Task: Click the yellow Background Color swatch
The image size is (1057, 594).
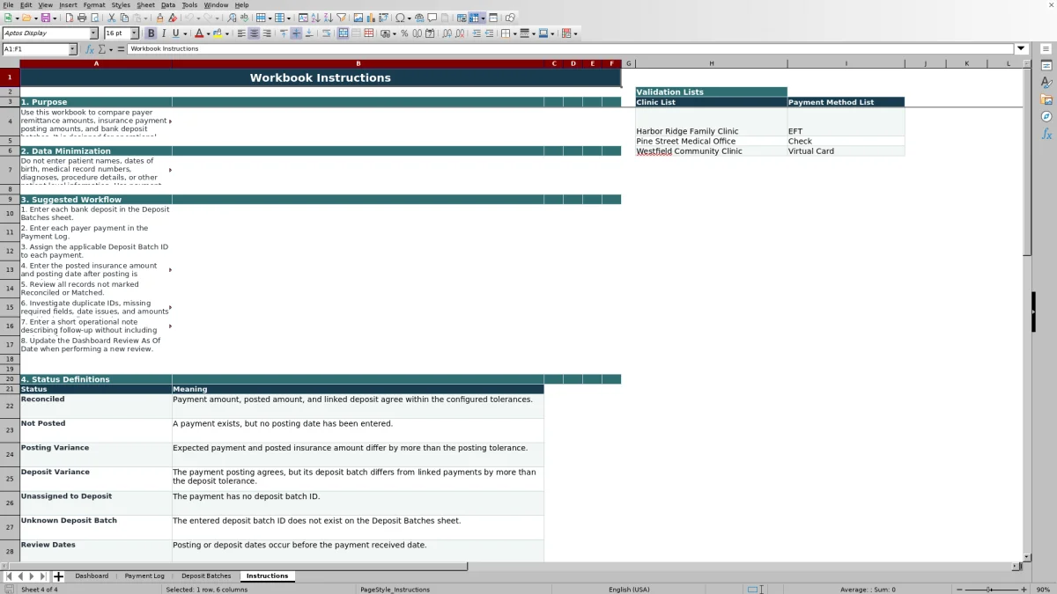Action: (218, 33)
